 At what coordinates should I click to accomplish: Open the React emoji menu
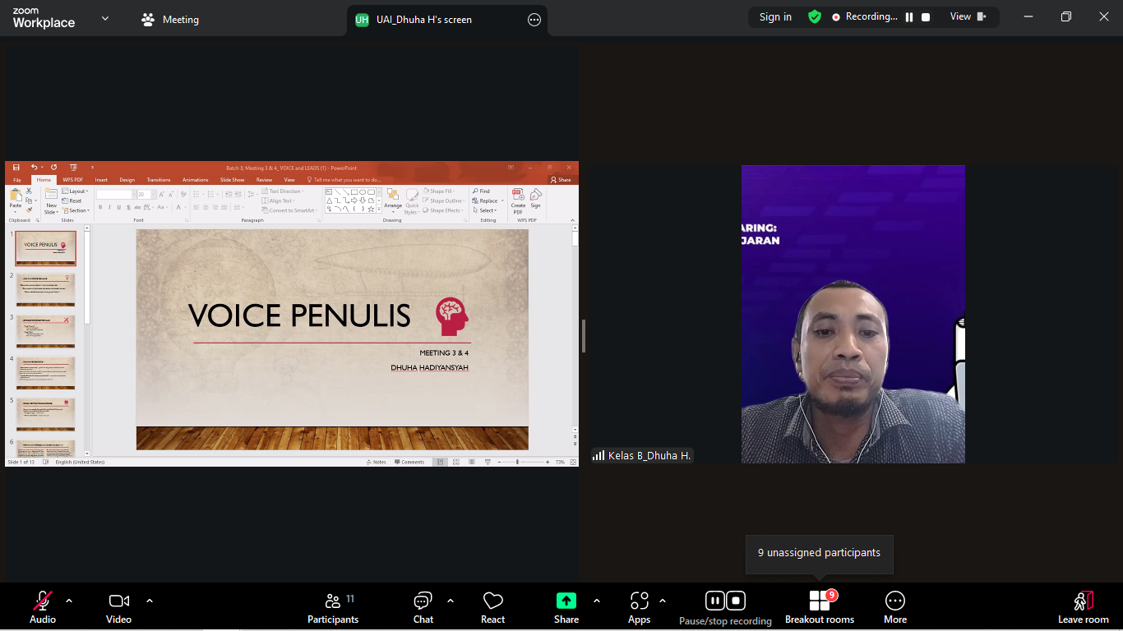point(492,607)
